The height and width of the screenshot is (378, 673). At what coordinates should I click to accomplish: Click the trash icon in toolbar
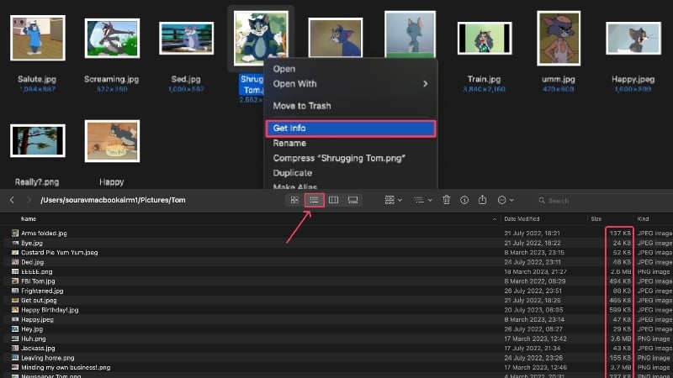point(447,200)
